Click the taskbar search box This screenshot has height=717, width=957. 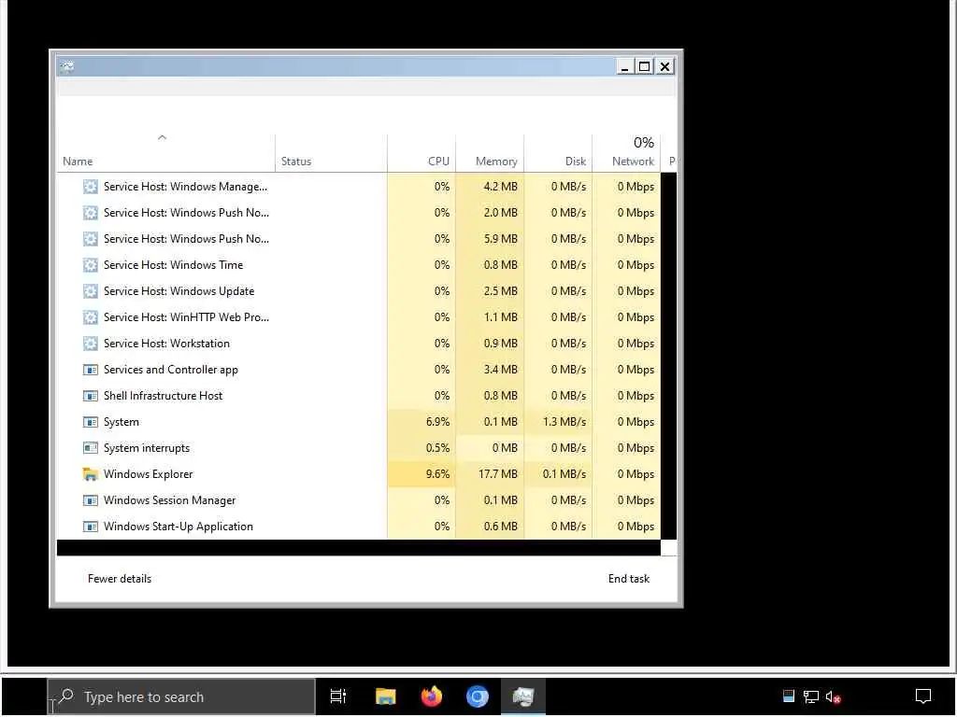pyautogui.click(x=181, y=696)
